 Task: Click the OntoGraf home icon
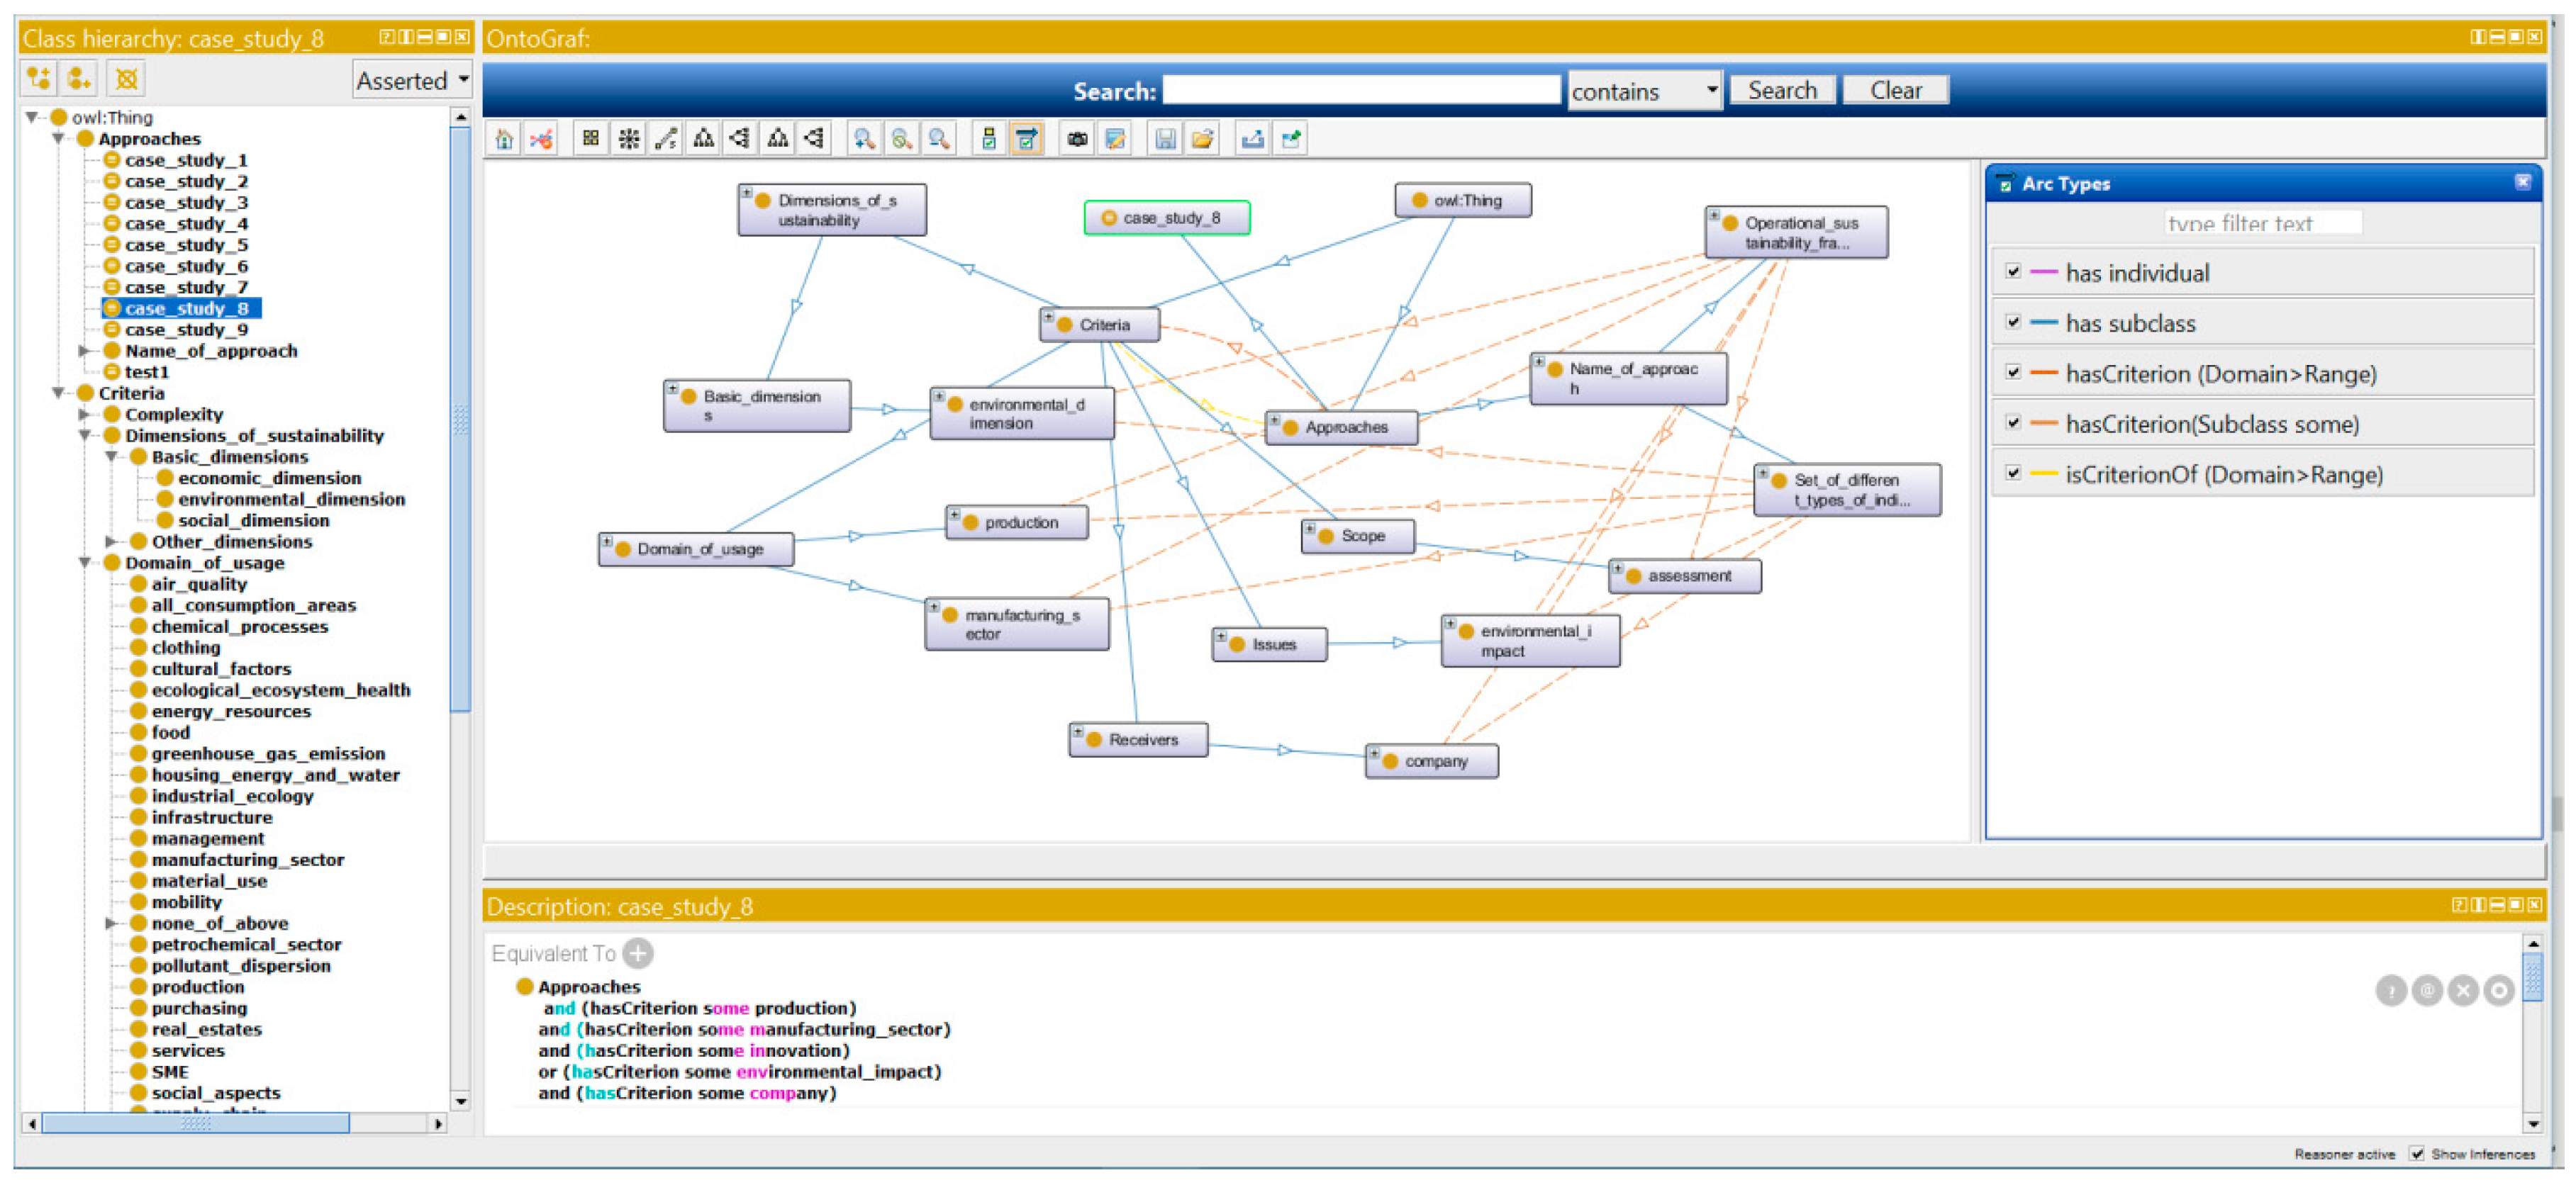[504, 139]
